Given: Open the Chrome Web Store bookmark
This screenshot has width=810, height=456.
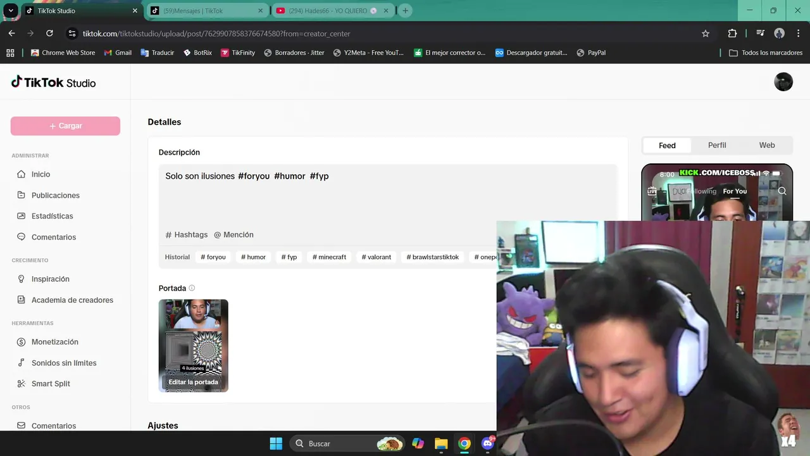Looking at the screenshot, I should pyautogui.click(x=63, y=53).
